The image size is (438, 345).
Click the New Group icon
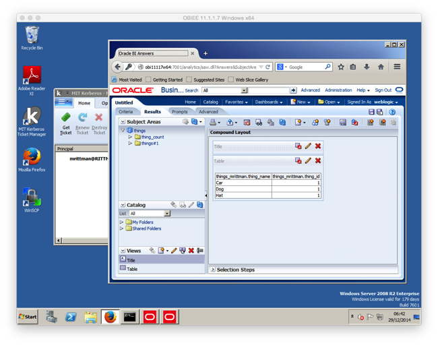coord(315,123)
